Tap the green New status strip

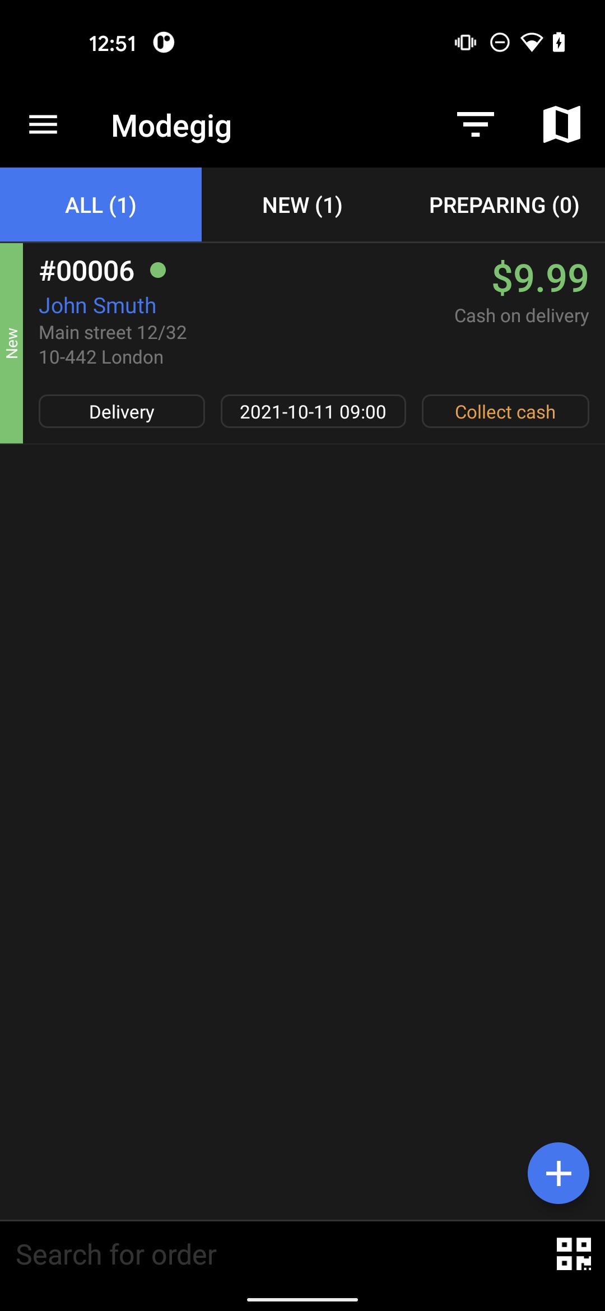point(11,343)
